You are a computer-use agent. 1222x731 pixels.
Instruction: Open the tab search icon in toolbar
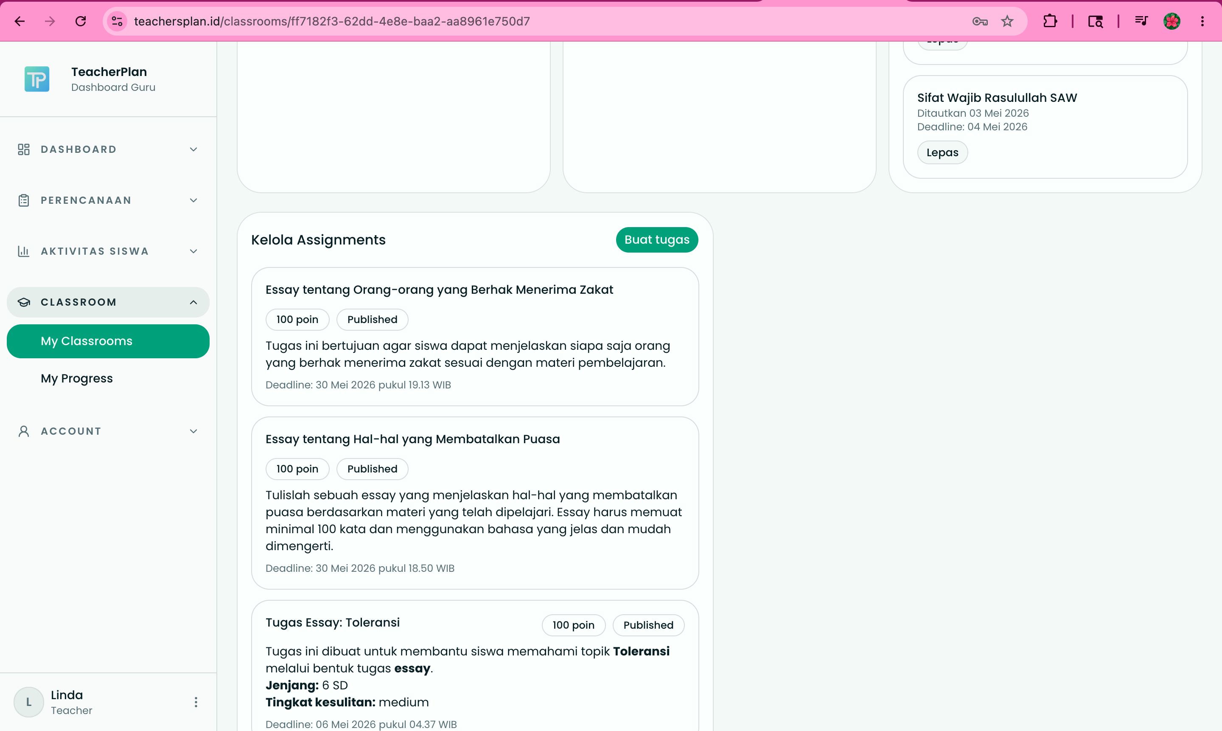1096,21
